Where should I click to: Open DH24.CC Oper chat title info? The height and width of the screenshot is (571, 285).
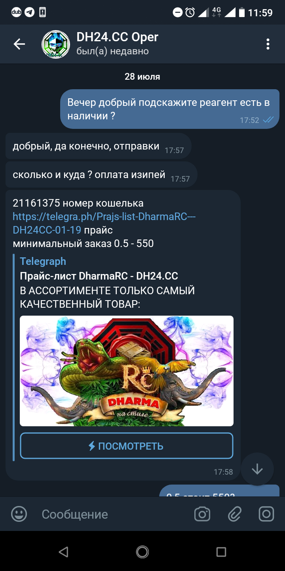117,37
